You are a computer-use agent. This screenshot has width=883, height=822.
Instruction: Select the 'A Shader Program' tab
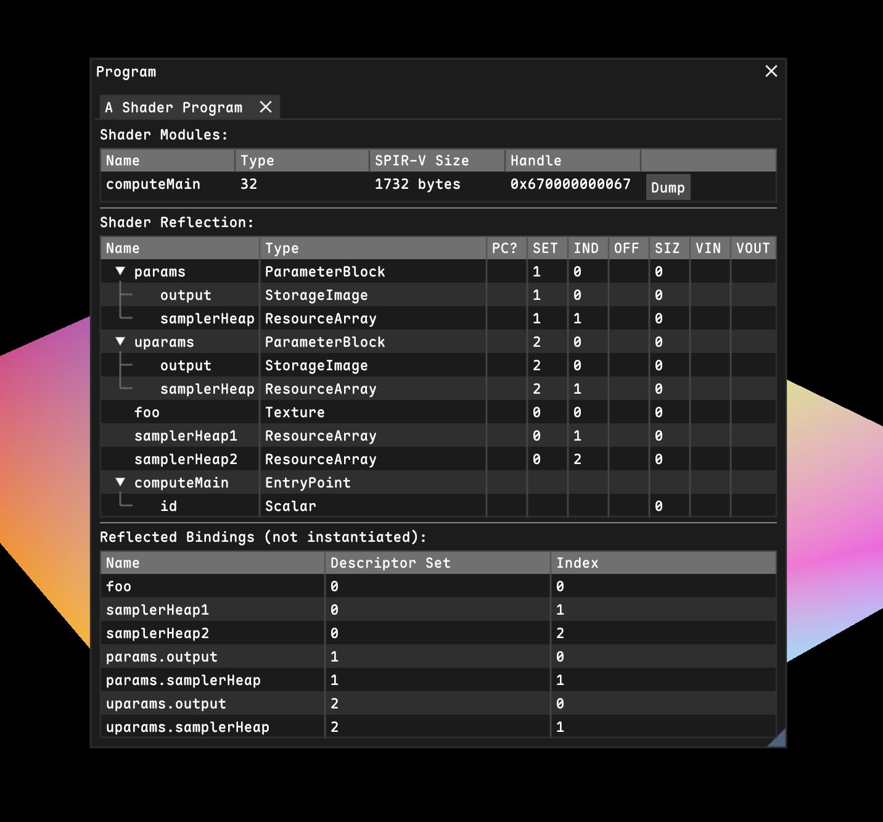pyautogui.click(x=173, y=107)
